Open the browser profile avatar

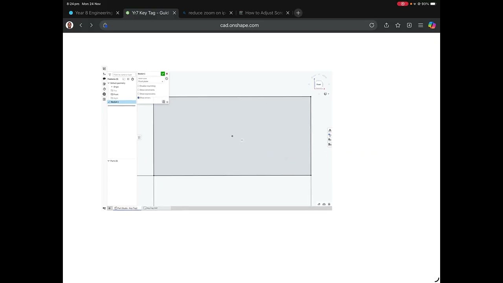coord(70,25)
